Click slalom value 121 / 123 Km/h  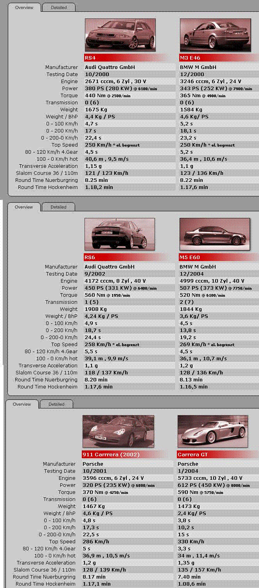pyautogui.click(x=106, y=173)
